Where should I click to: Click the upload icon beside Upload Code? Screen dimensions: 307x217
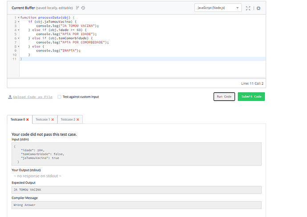click(10, 97)
